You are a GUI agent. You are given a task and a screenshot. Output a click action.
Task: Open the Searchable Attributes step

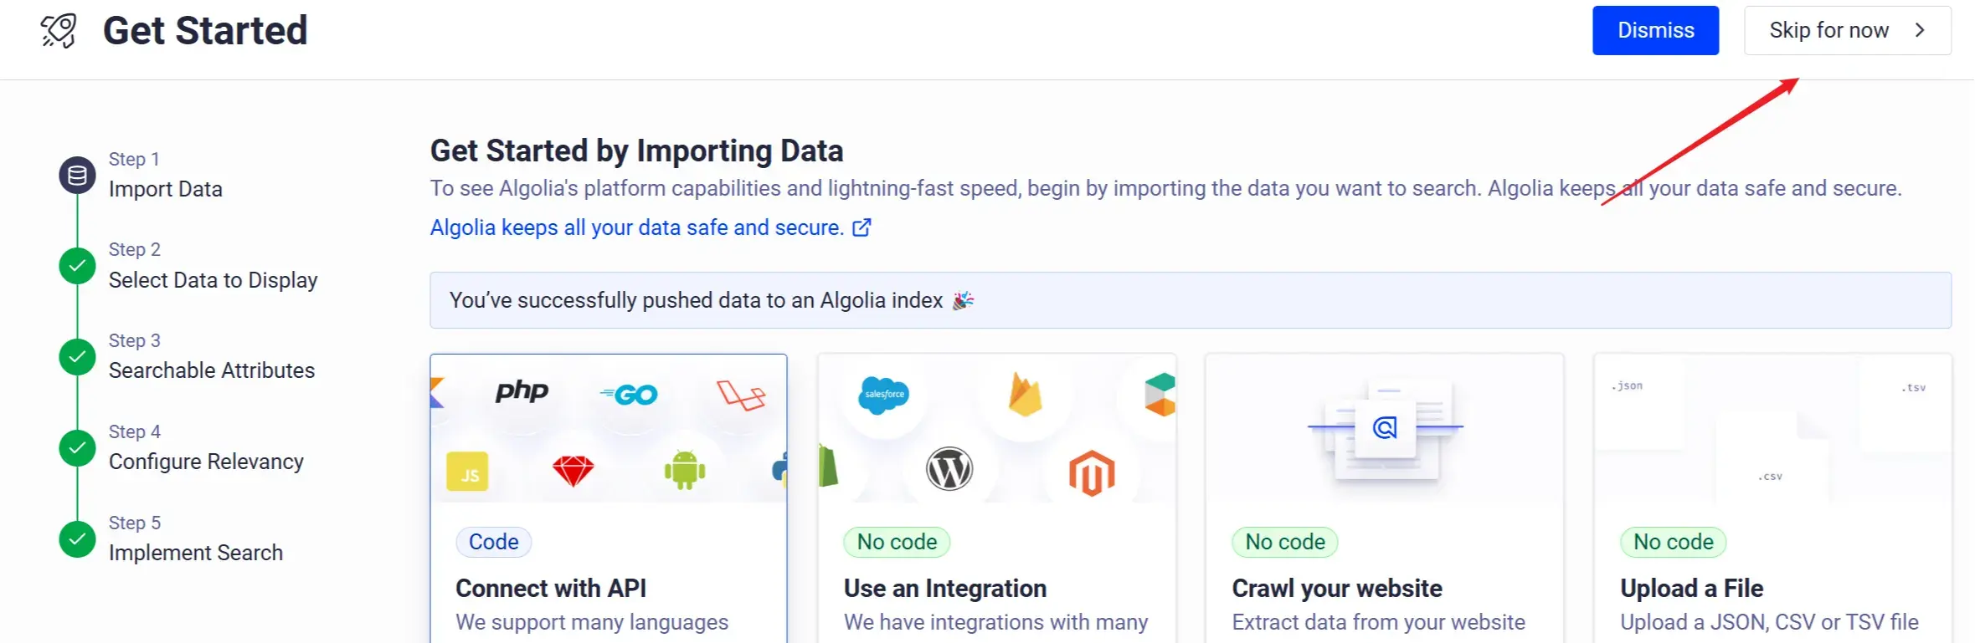pyautogui.click(x=212, y=370)
